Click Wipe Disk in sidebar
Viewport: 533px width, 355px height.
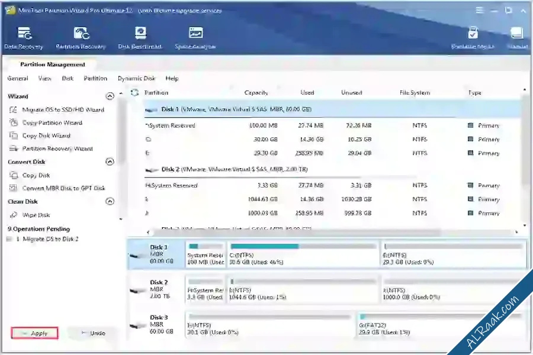click(30, 215)
